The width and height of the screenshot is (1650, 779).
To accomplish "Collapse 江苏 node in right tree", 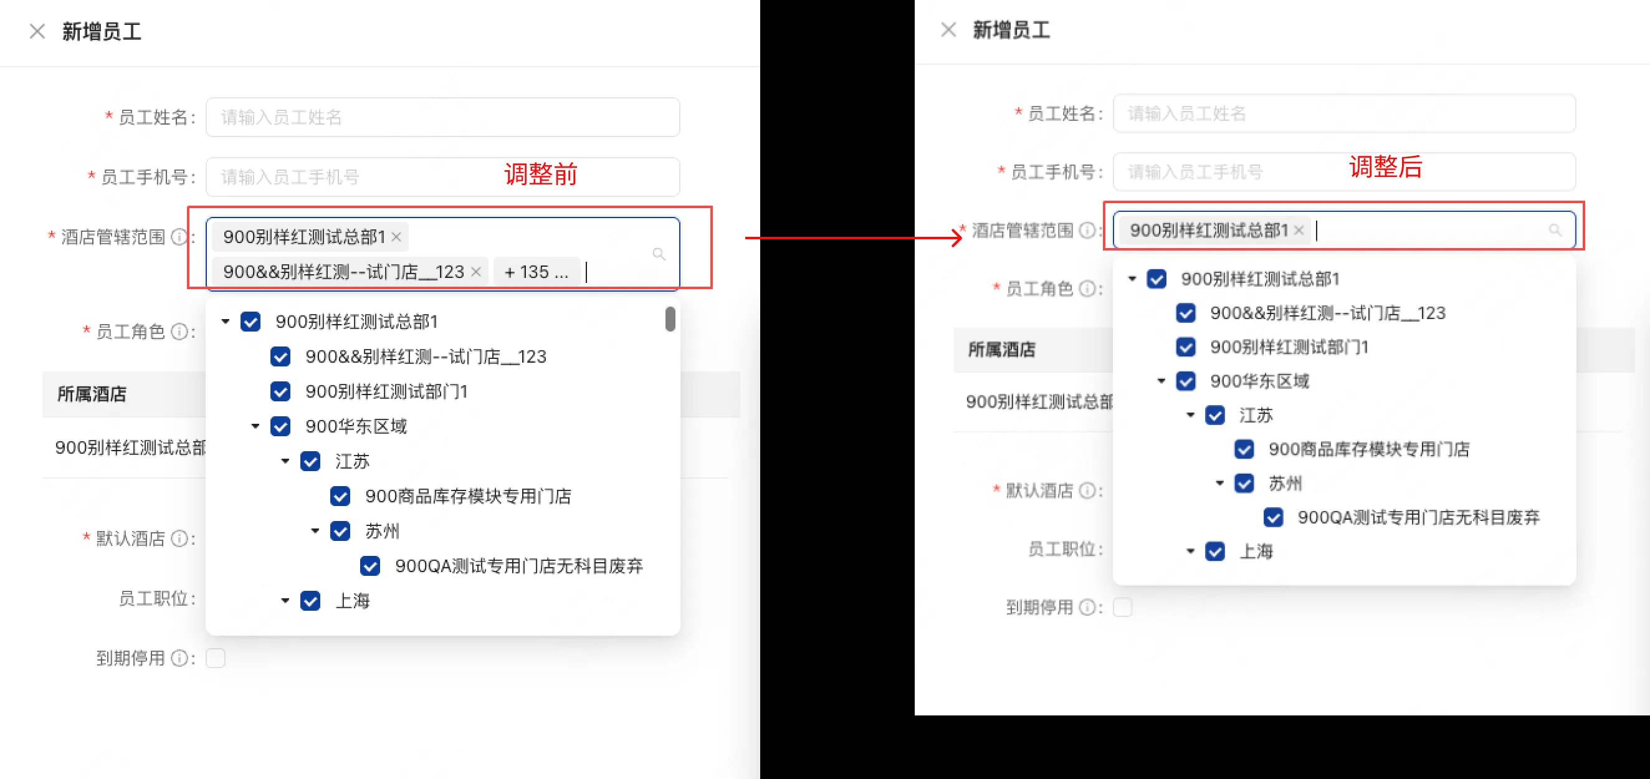I will (x=1190, y=415).
